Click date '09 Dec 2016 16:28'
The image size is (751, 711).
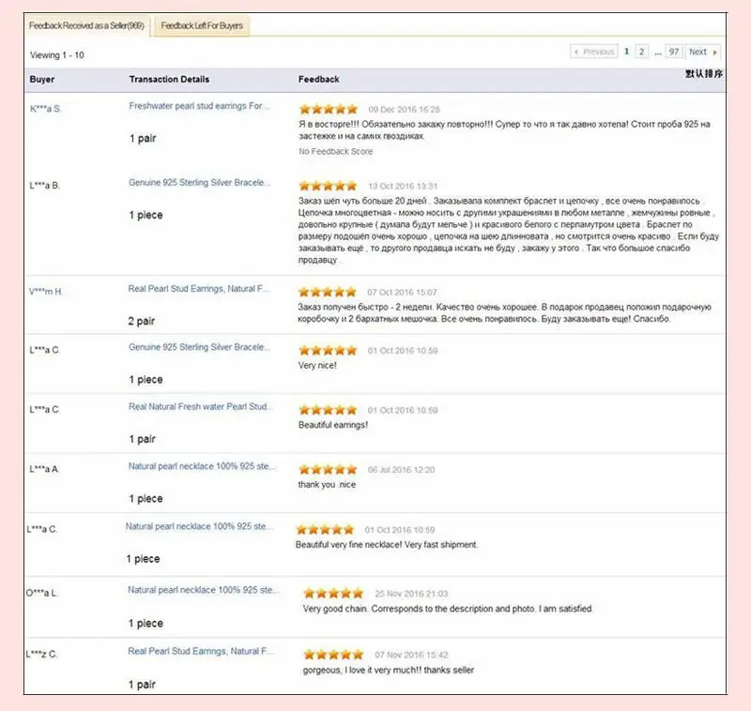click(x=405, y=110)
